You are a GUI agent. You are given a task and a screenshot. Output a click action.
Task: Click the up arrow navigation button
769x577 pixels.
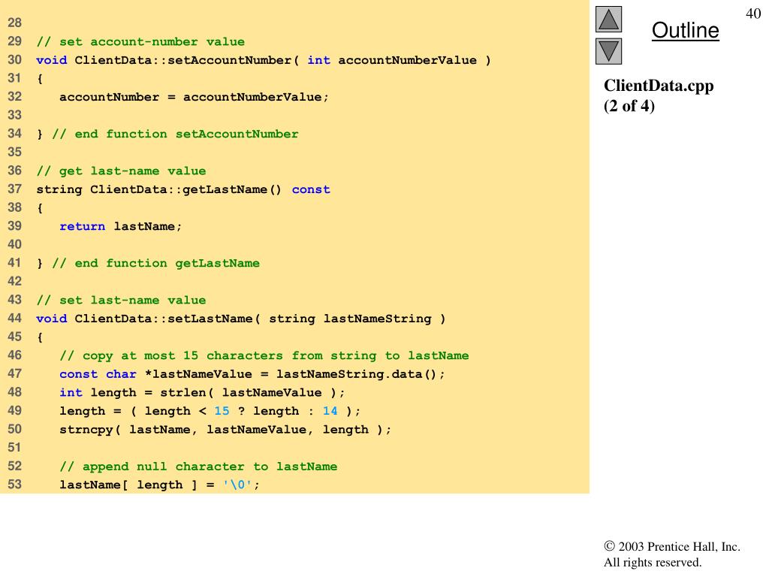(x=608, y=19)
